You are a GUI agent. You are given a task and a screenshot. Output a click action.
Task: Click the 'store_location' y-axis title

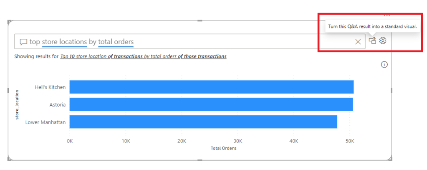pos(17,104)
